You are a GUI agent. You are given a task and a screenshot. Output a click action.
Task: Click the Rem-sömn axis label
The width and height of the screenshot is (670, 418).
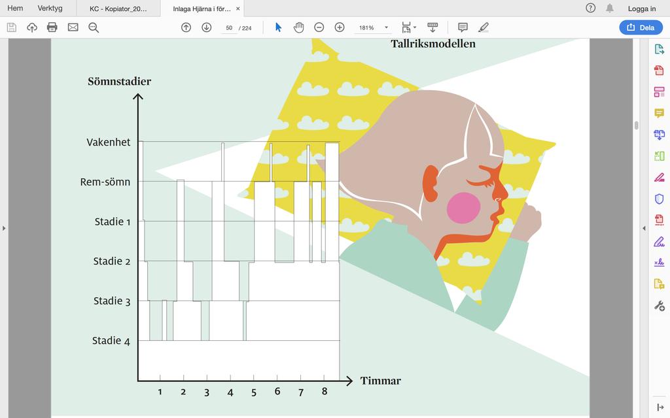click(x=105, y=182)
